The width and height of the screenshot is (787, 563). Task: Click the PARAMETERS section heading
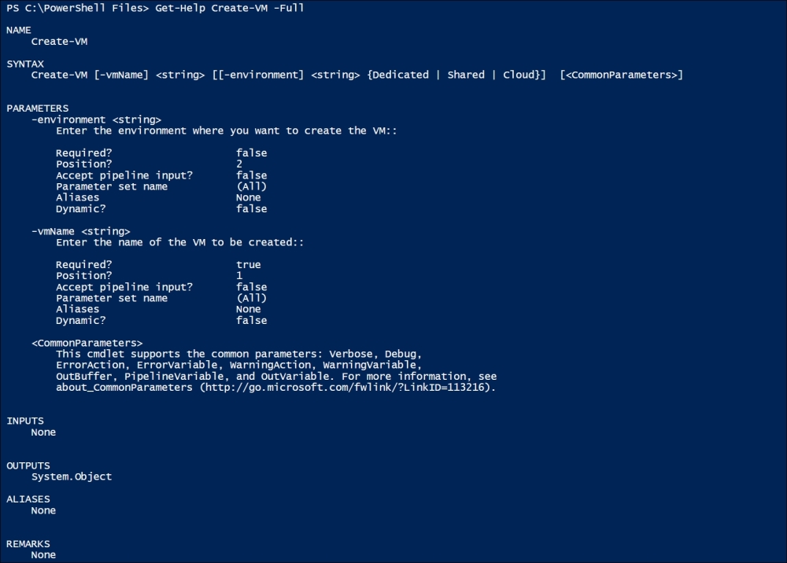point(38,109)
